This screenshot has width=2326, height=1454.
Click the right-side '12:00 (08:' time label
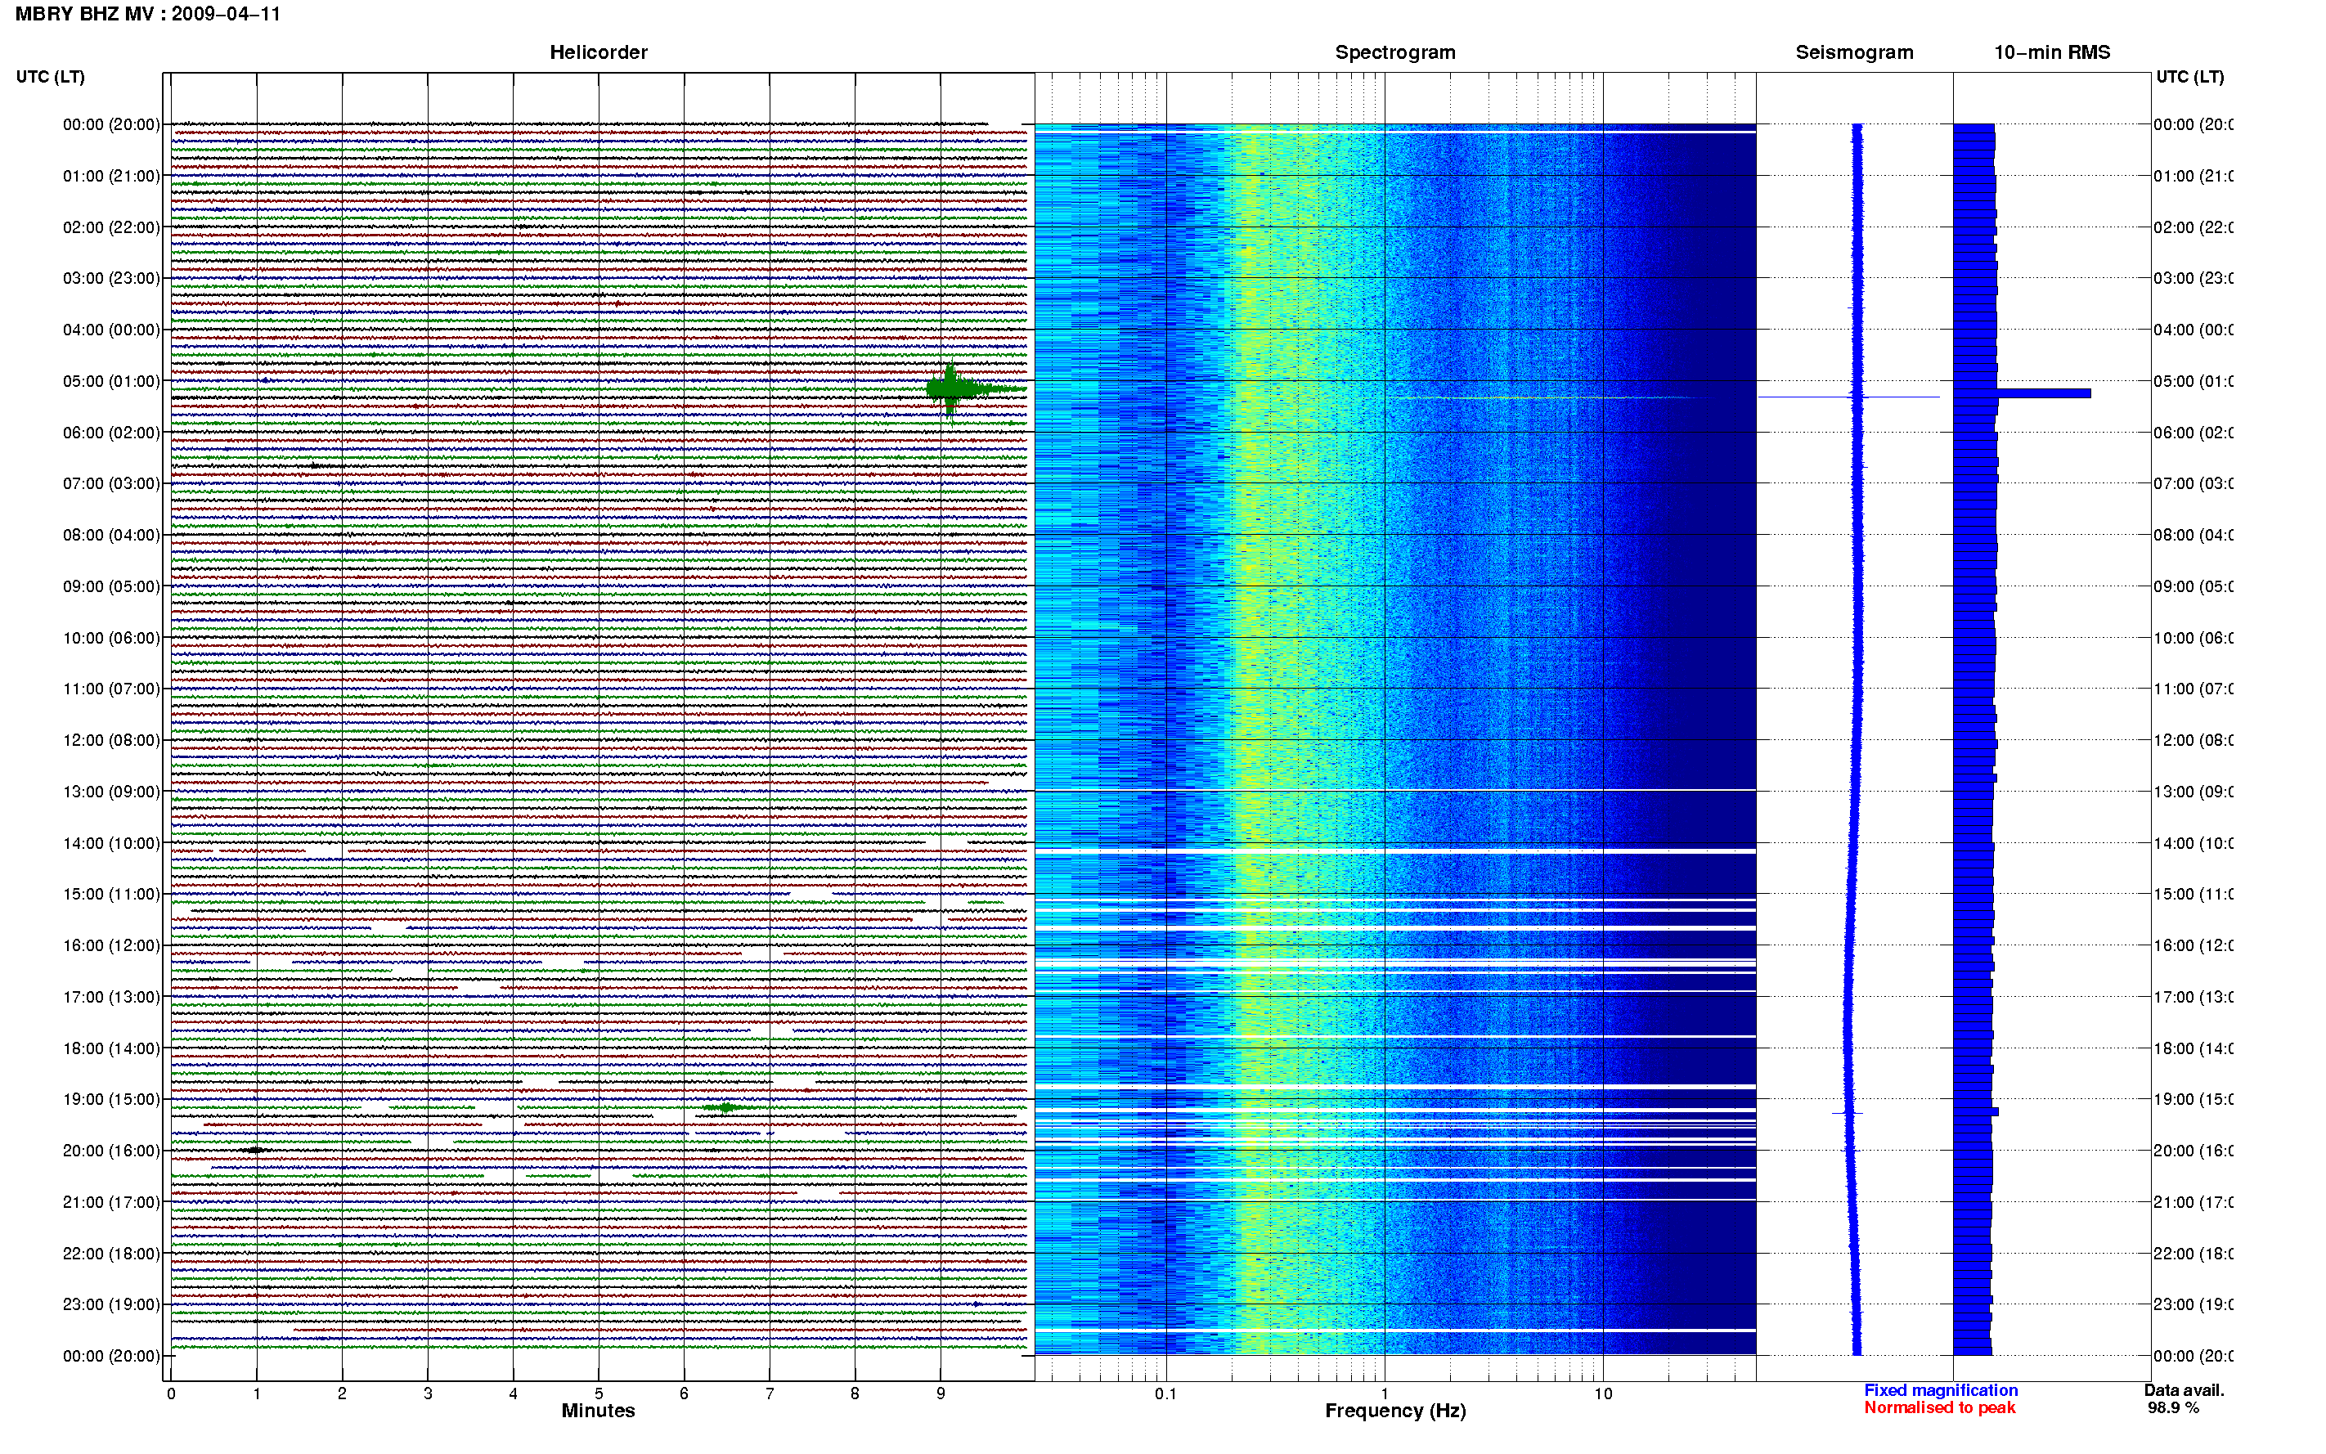(x=2194, y=739)
